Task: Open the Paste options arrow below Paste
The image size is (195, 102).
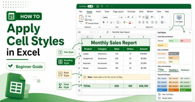Action: (x=81, y=24)
